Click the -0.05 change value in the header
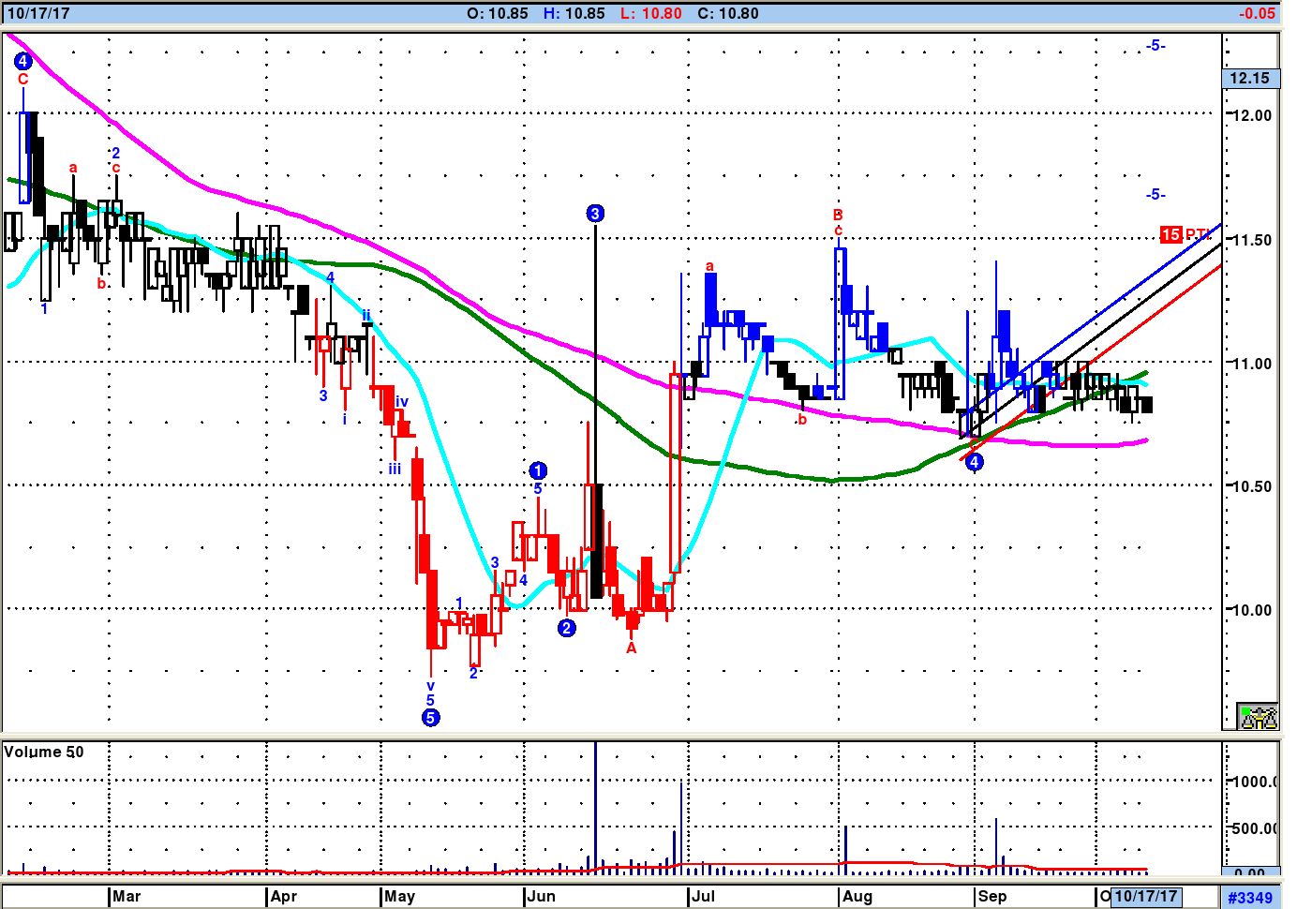This screenshot has height=909, width=1312. 1257,13
